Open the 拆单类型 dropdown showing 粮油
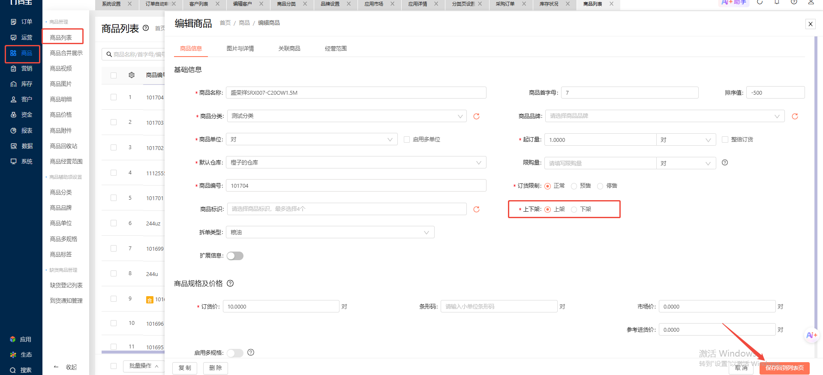 (330, 232)
